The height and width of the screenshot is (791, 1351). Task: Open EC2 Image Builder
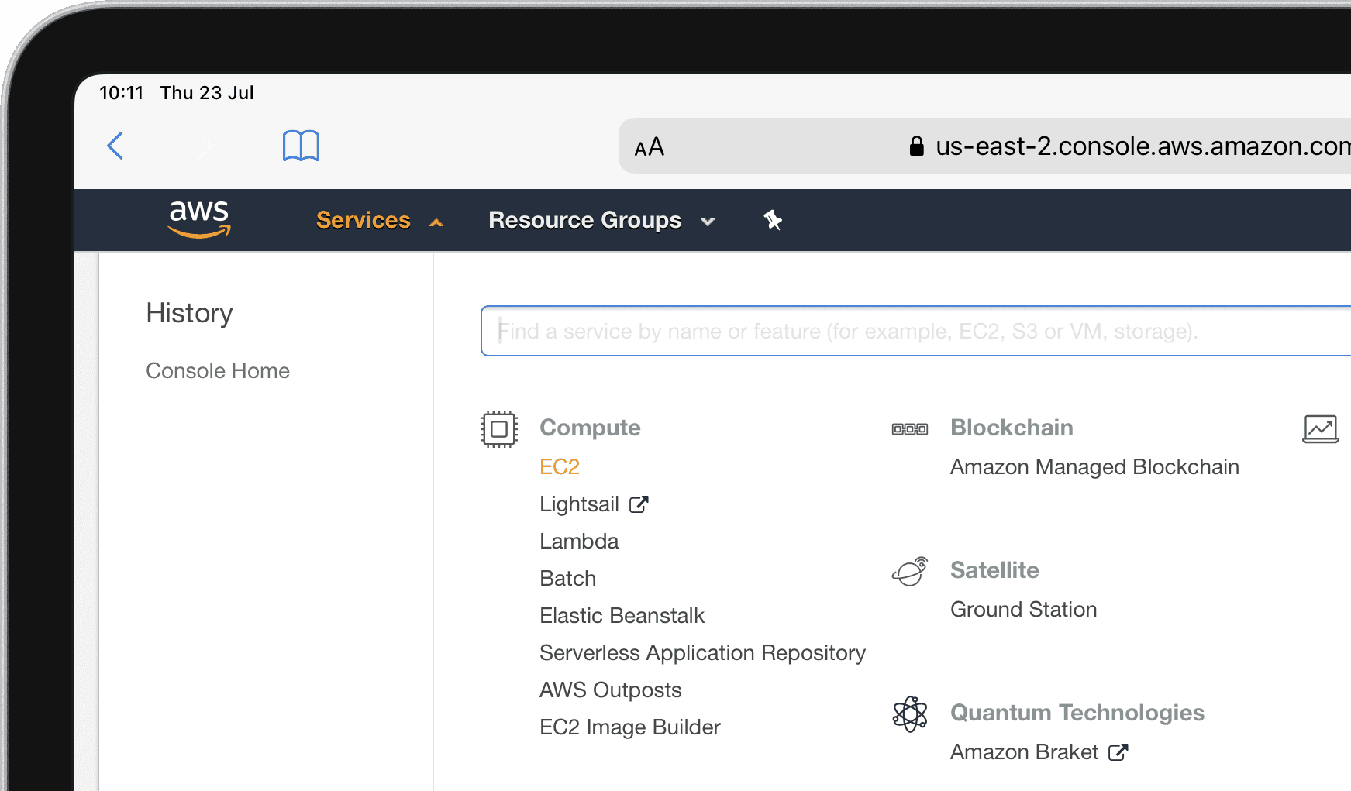pyautogui.click(x=629, y=727)
